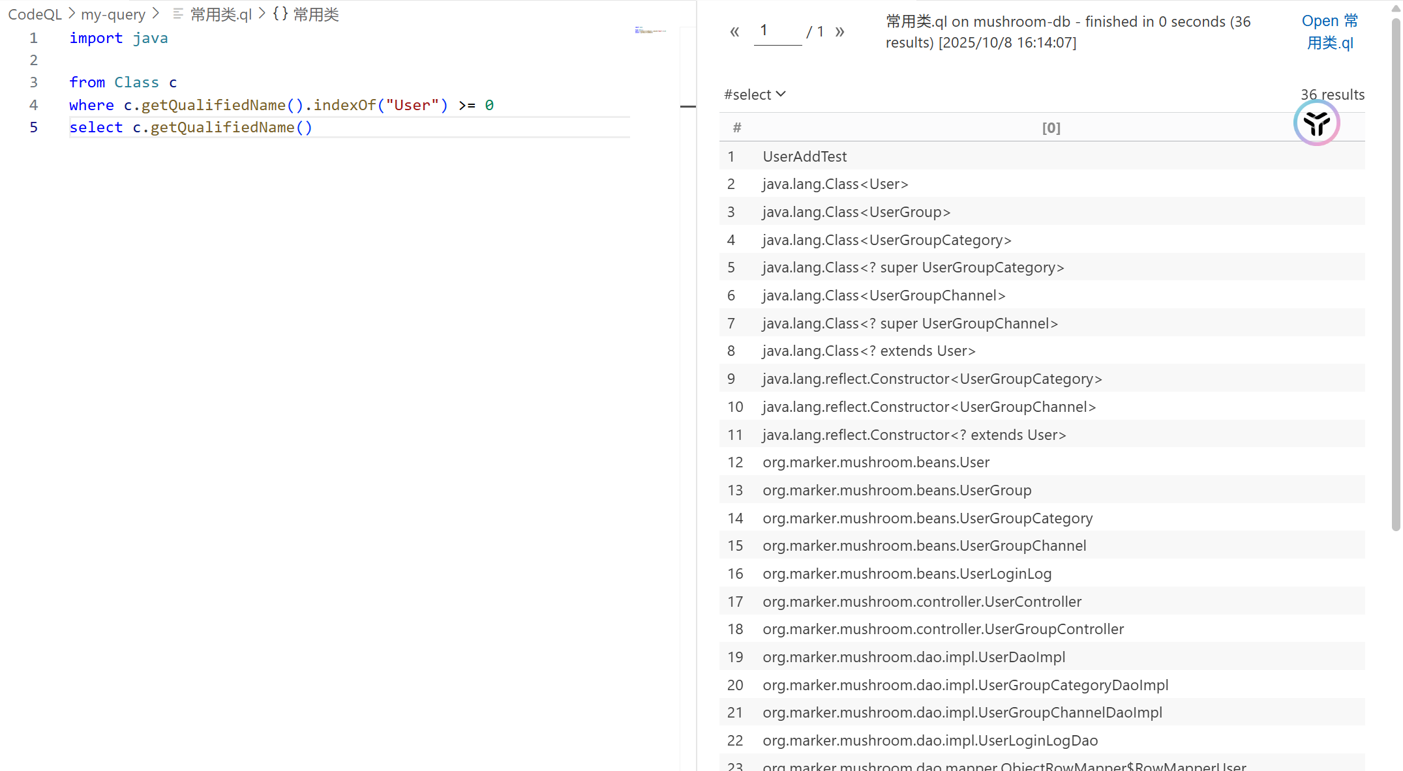
Task: Click the CodeQL breadcrumb item
Action: 35,14
